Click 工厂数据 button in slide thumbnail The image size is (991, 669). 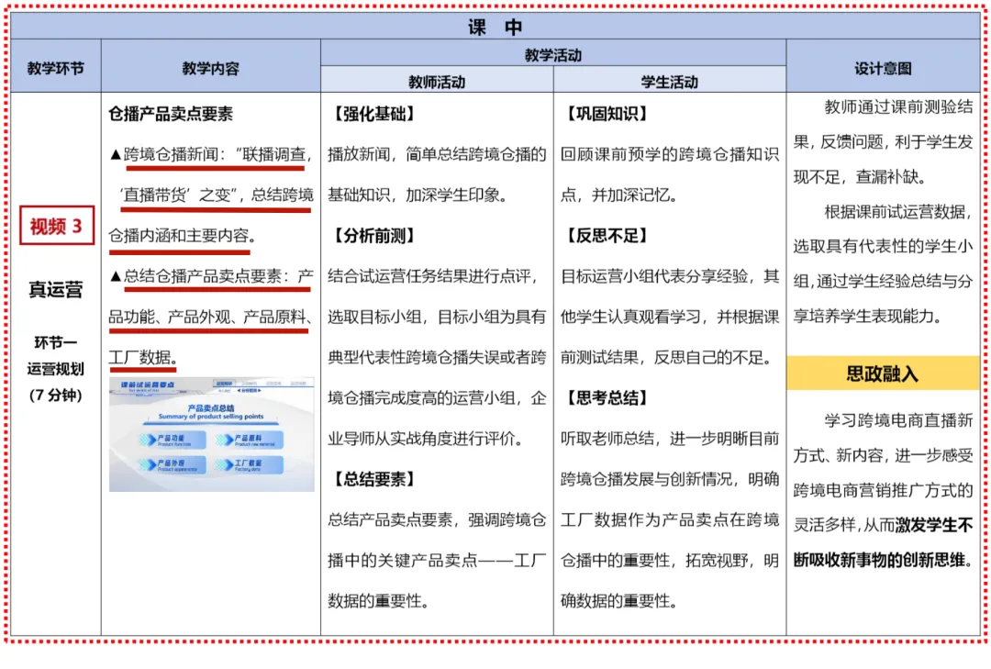[250, 464]
